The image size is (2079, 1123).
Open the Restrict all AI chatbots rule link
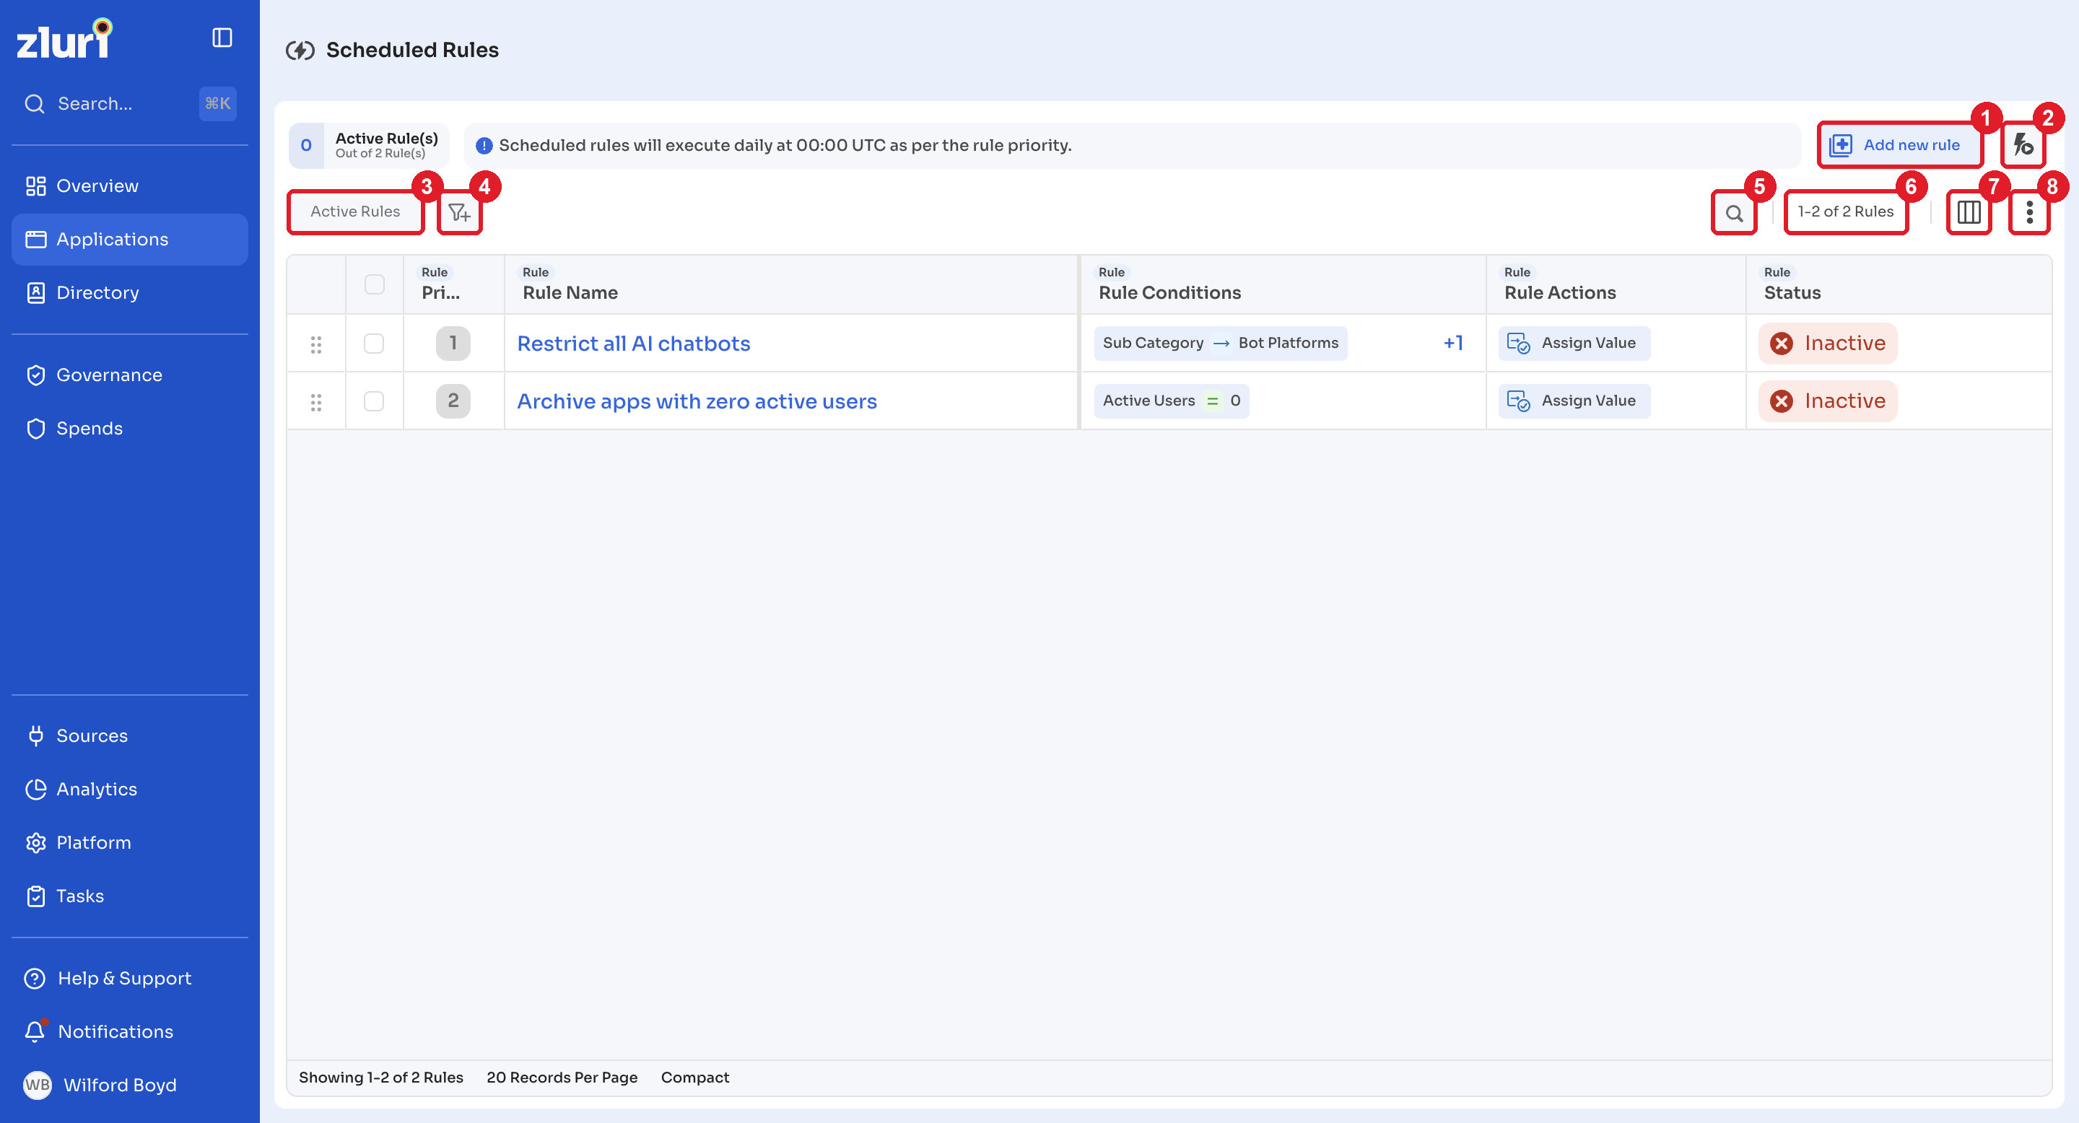tap(634, 344)
